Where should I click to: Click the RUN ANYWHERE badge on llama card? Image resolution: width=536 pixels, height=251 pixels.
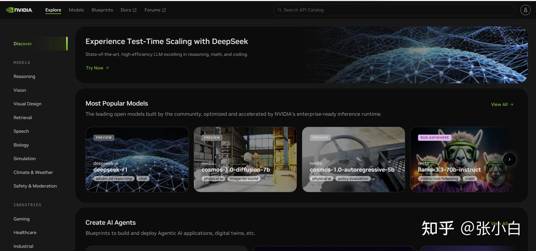(x=435, y=137)
